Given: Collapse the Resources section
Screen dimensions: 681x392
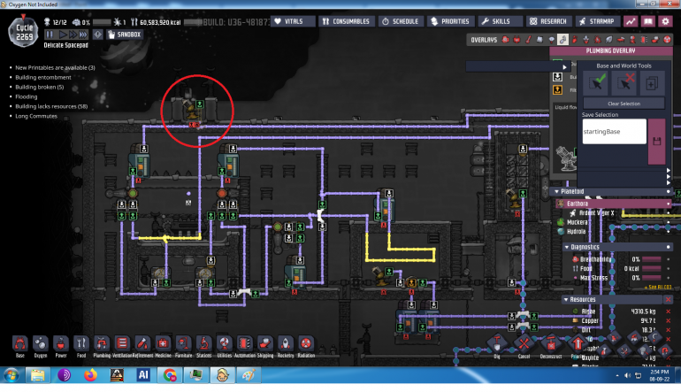Looking at the screenshot, I should tap(566, 299).
